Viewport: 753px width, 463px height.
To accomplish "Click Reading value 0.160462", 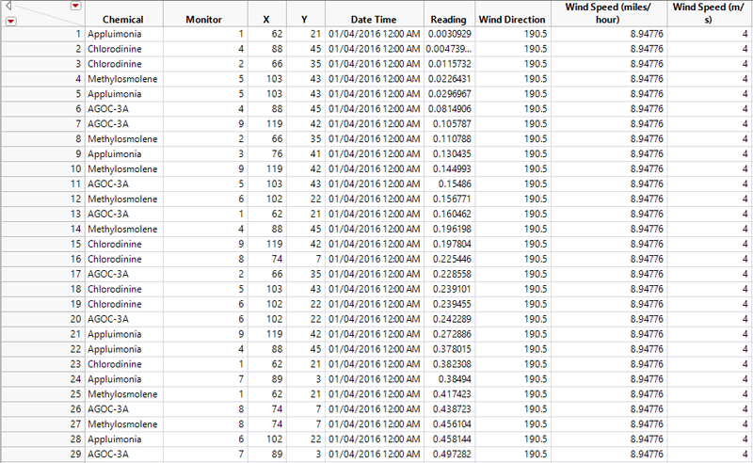I will click(x=452, y=215).
